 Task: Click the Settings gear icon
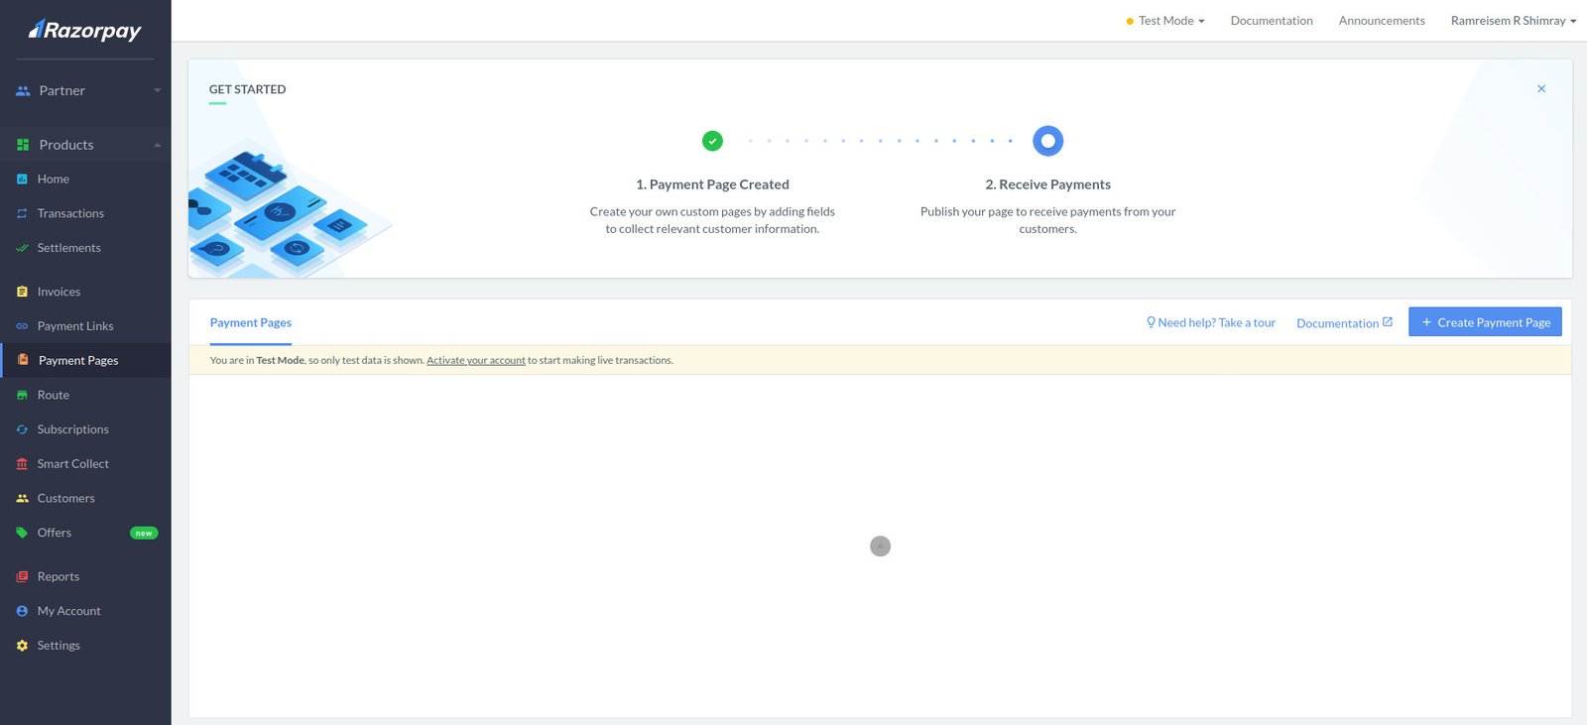(22, 646)
